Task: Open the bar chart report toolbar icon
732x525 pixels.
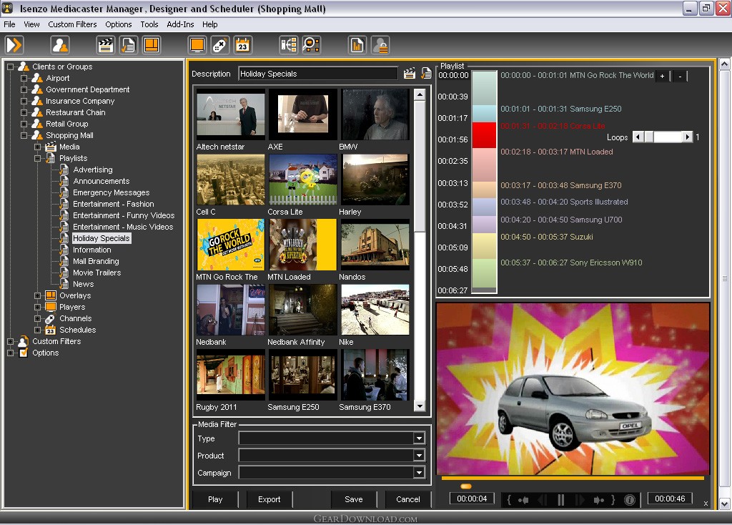Action: [x=357, y=45]
